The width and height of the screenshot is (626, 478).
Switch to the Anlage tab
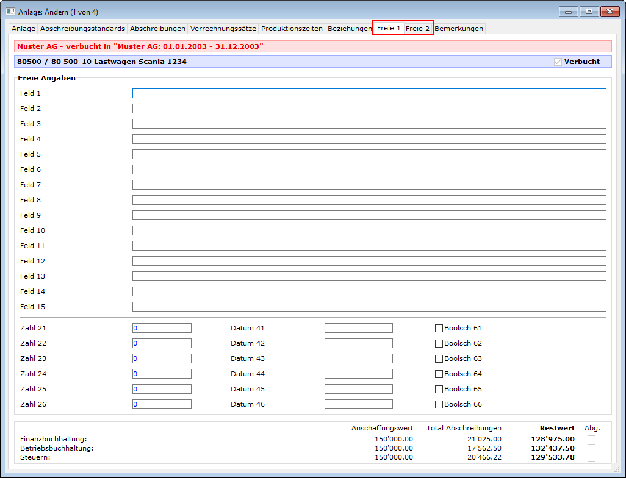pyautogui.click(x=24, y=29)
